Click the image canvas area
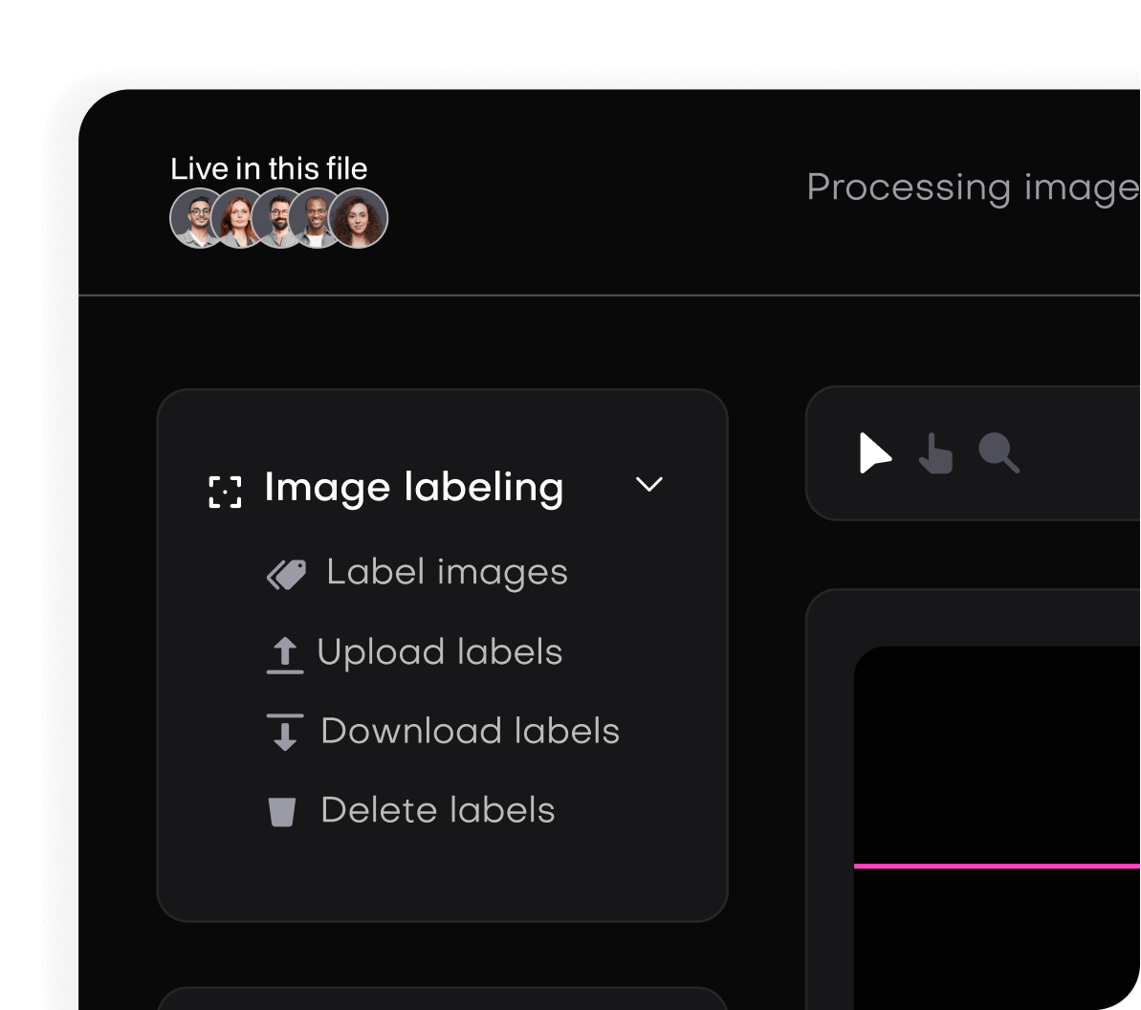Viewport: 1141px width, 1010px height. point(995,765)
